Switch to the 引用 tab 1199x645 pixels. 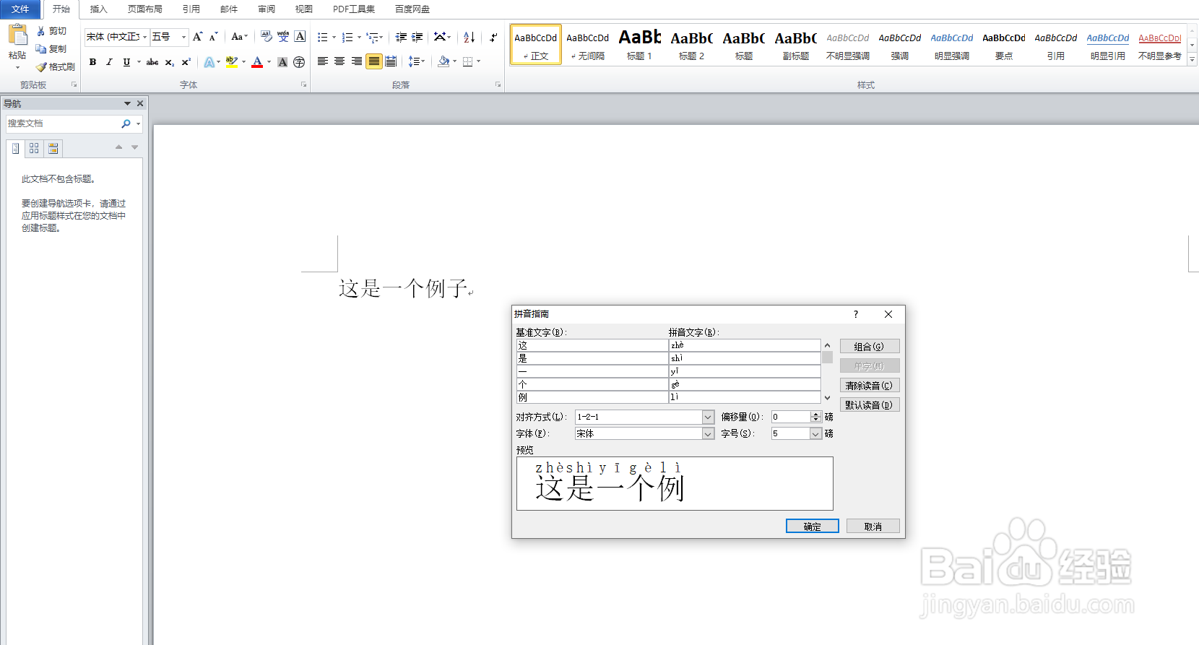pos(191,9)
